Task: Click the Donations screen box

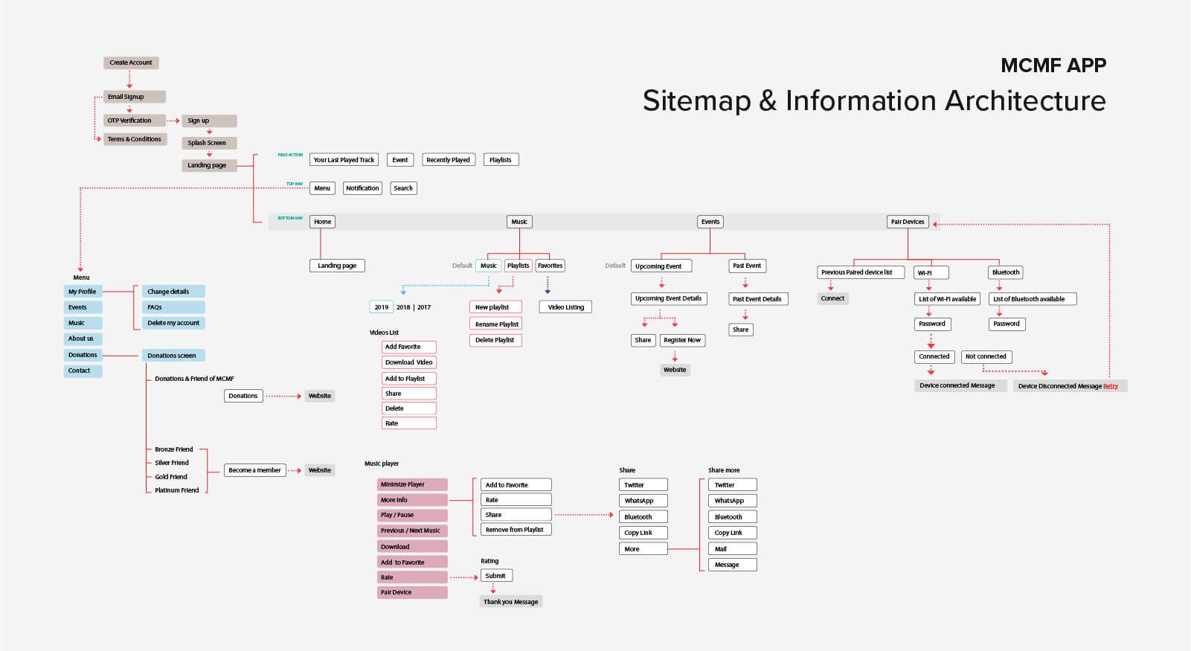Action: [x=173, y=356]
